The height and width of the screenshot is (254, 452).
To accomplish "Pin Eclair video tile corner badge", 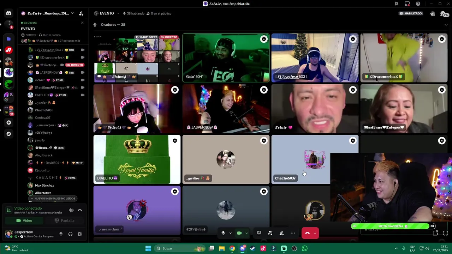I will [x=353, y=90].
